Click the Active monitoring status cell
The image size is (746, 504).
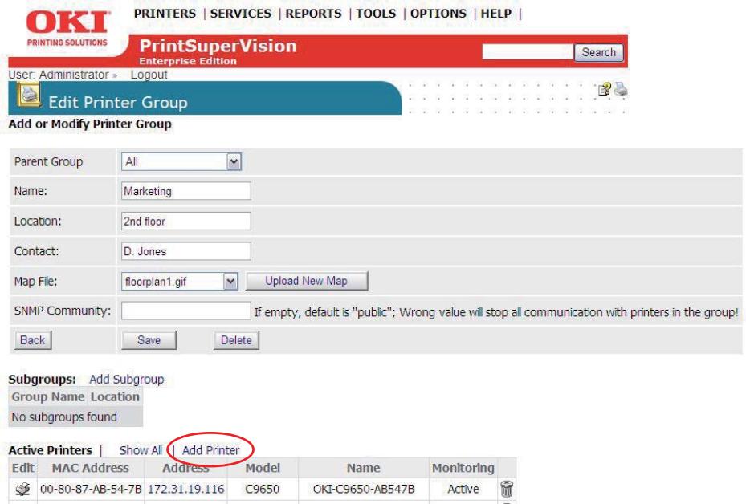pyautogui.click(x=463, y=489)
